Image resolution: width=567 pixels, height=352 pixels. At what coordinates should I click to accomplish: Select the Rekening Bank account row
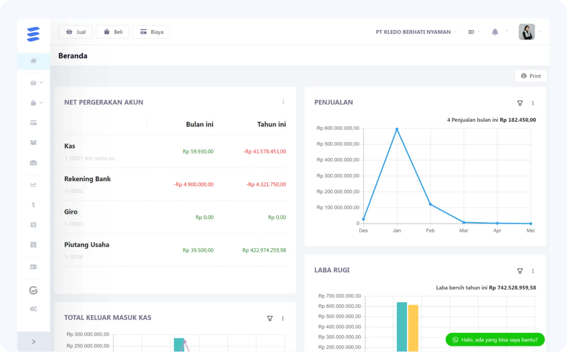click(175, 184)
